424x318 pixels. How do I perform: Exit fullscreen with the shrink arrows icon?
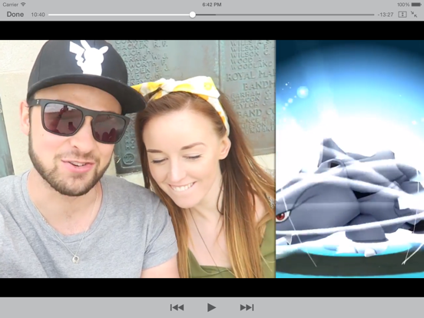click(414, 15)
